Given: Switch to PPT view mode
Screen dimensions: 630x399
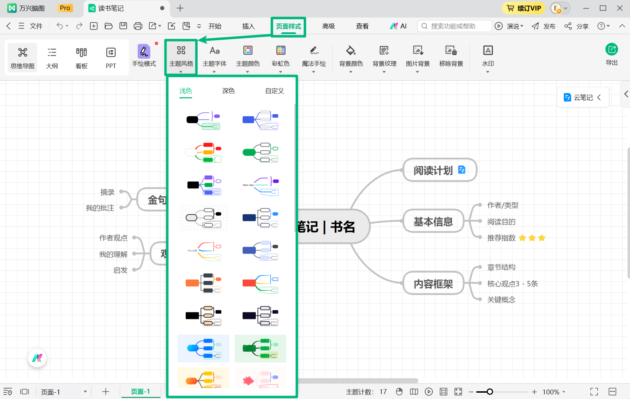Looking at the screenshot, I should coord(111,58).
